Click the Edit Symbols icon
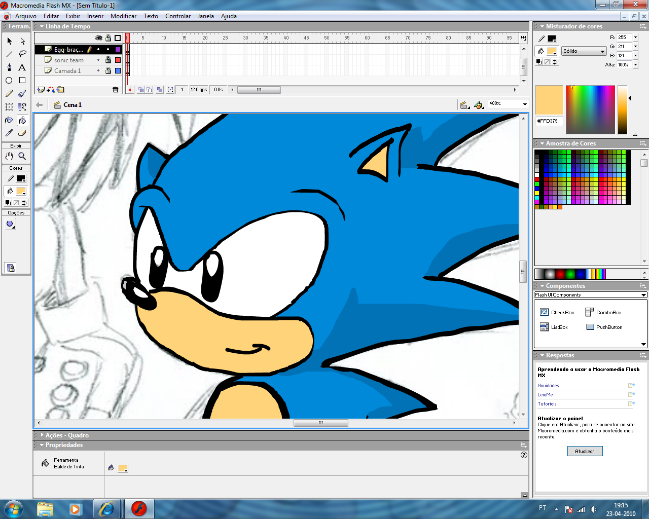Image resolution: width=649 pixels, height=519 pixels. click(x=479, y=105)
